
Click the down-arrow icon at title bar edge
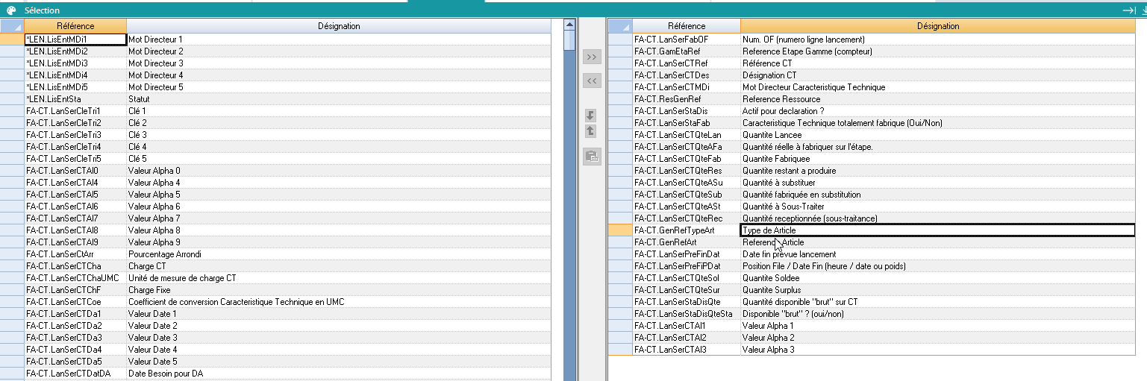(1143, 10)
